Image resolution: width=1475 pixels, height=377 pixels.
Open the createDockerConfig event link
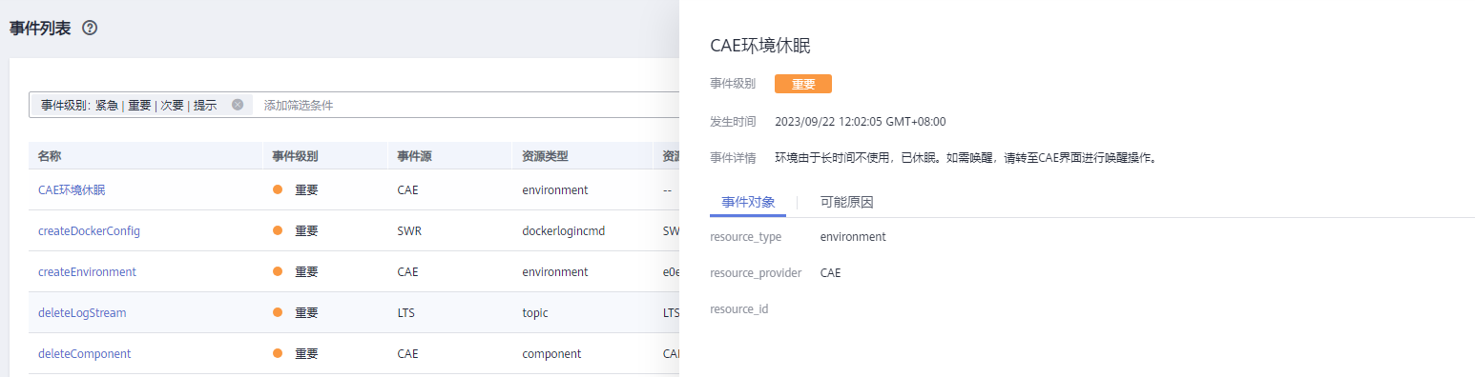(82, 230)
